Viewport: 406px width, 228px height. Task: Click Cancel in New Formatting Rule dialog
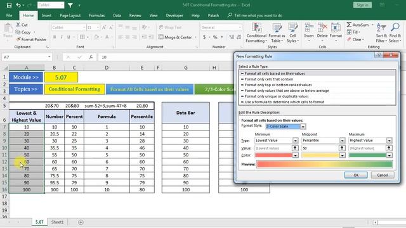point(383,175)
